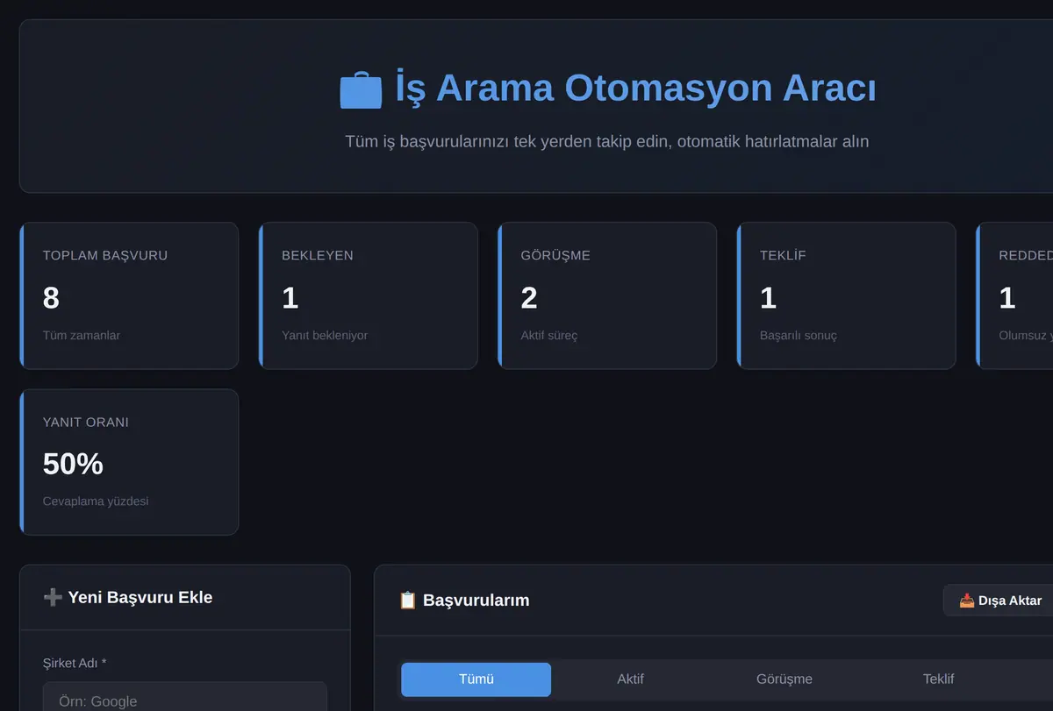The height and width of the screenshot is (711, 1053).
Task: Click the Reddedilen stat card
Action: 1014,295
